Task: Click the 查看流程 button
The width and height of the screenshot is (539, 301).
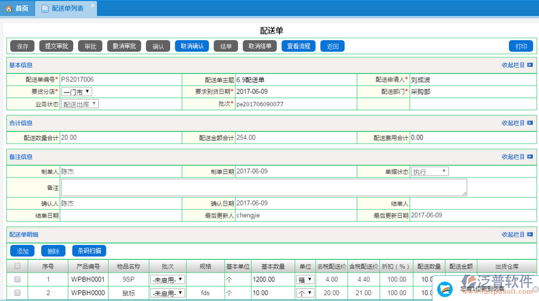Action: (299, 46)
